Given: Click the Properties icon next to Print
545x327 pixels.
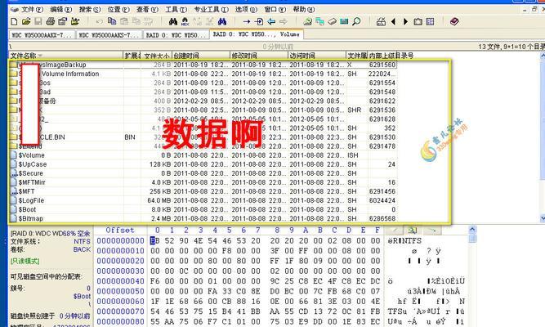Looking at the screenshot, I should click(x=63, y=21).
